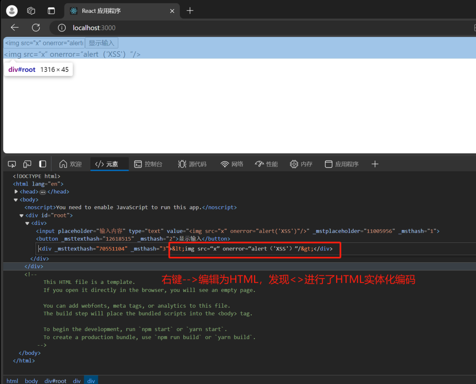The height and width of the screenshot is (384, 476).
Task: Open the 应用程序 application tab
Action: [342, 164]
